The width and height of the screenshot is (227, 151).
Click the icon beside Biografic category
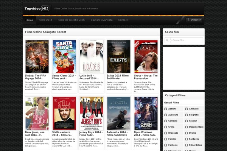pos(187,115)
